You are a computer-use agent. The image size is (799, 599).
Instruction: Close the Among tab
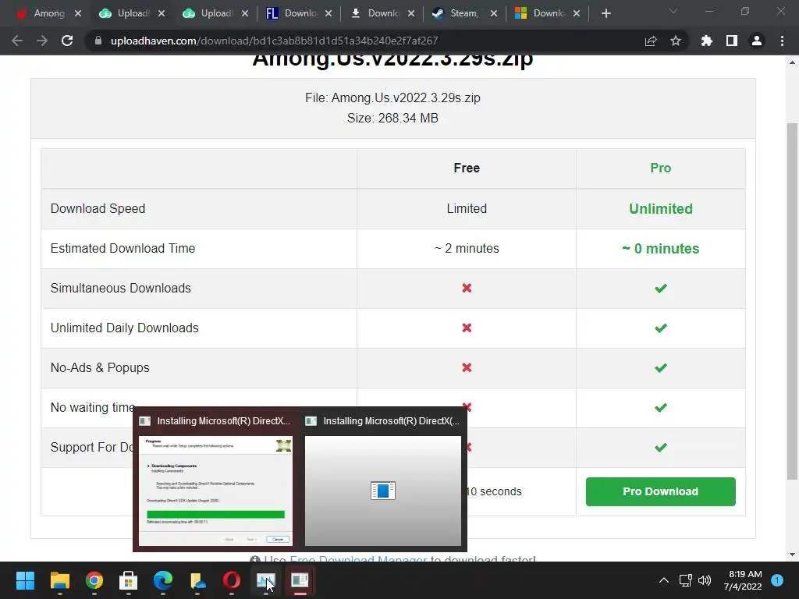pyautogui.click(x=78, y=13)
